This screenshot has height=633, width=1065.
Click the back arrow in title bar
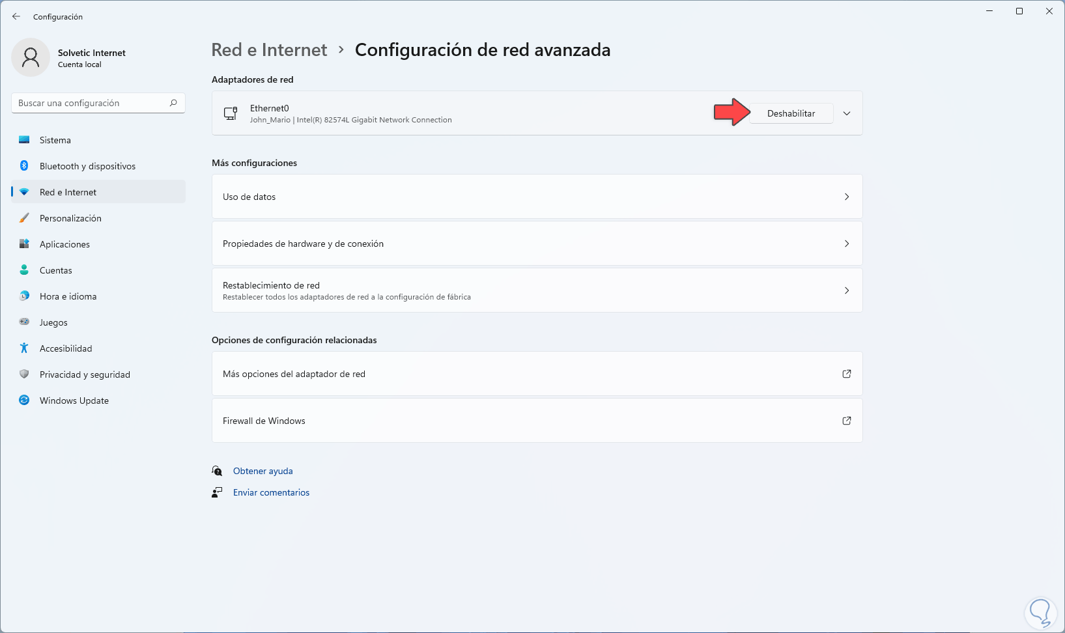pos(16,17)
